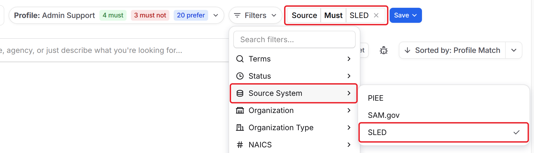Toggle the checked SLED source option
The width and height of the screenshot is (534, 153).
click(444, 132)
